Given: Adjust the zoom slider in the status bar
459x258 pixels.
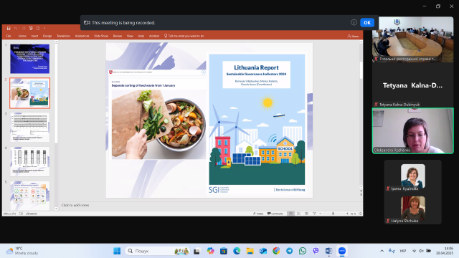Looking at the screenshot, I should [x=333, y=214].
